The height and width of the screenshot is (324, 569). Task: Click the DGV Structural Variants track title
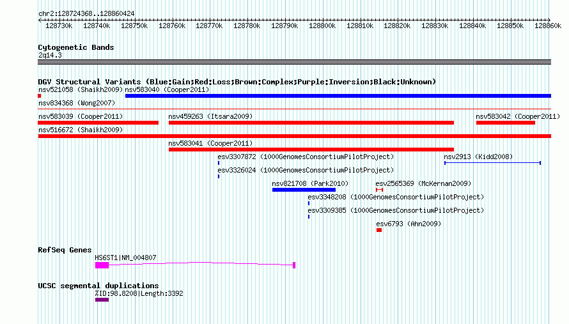pyautogui.click(x=237, y=82)
